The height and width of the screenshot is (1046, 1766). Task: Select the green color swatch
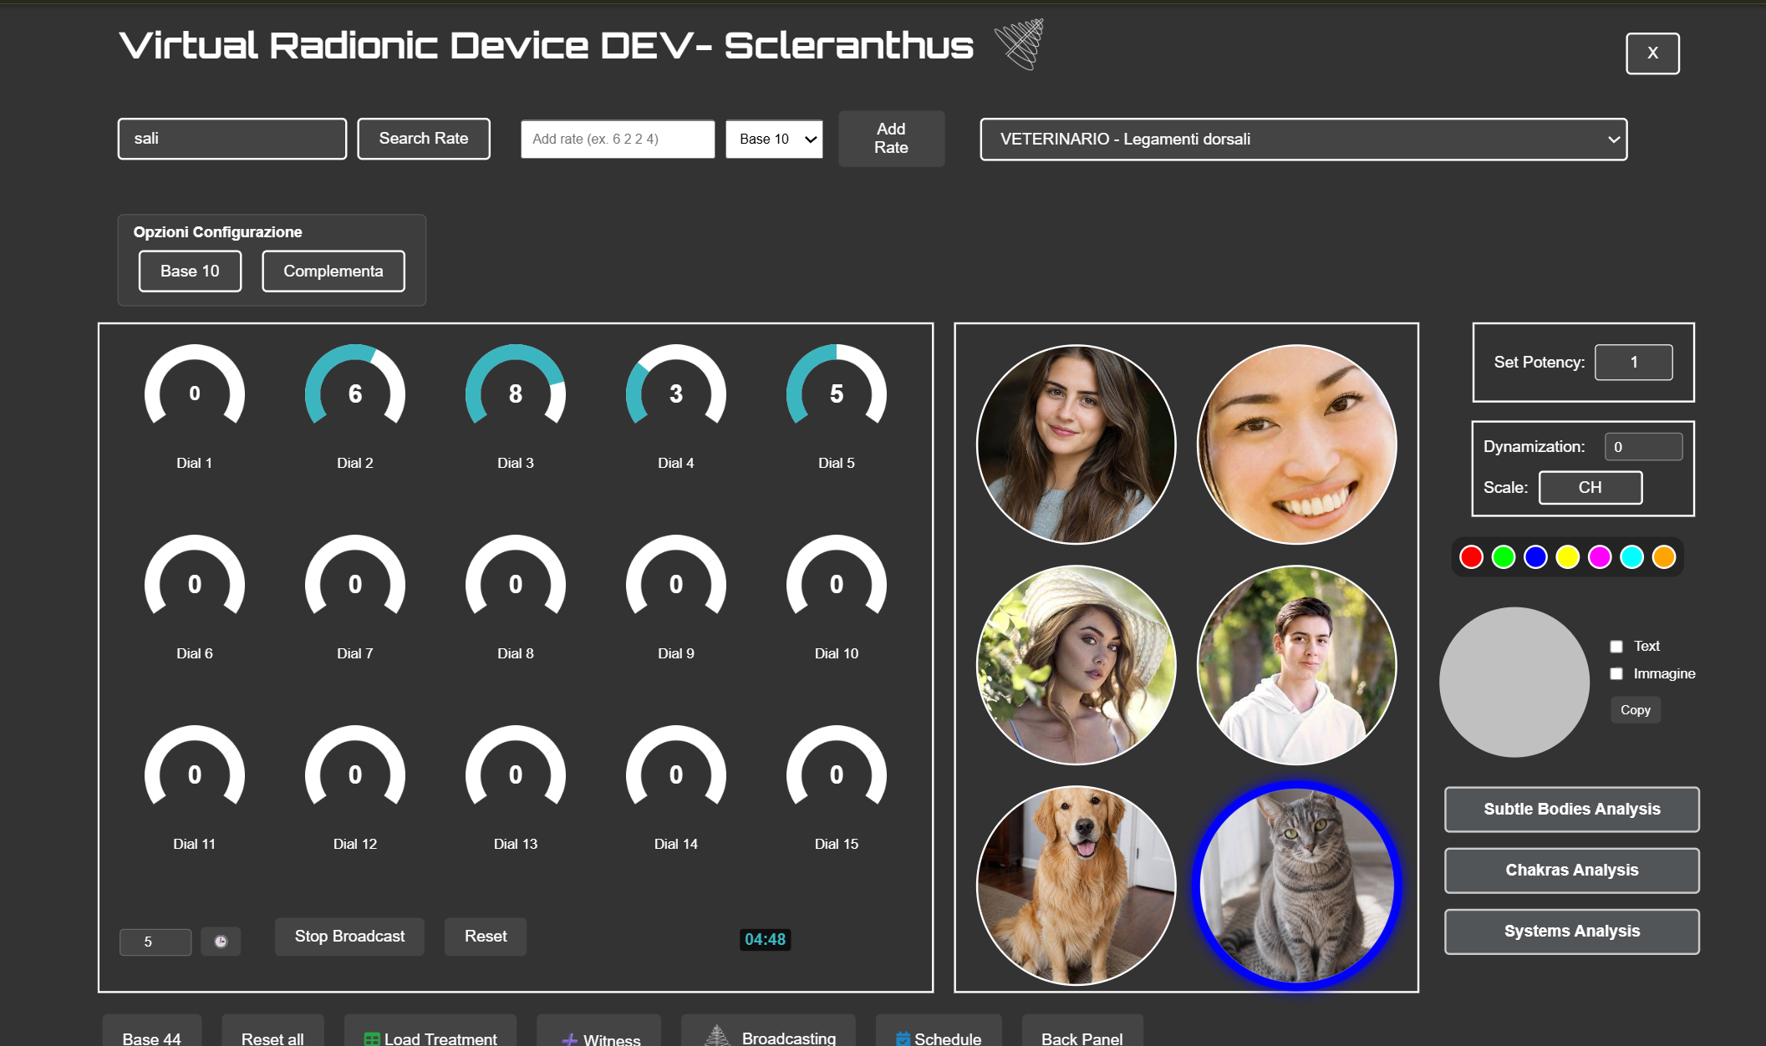[1504, 556]
